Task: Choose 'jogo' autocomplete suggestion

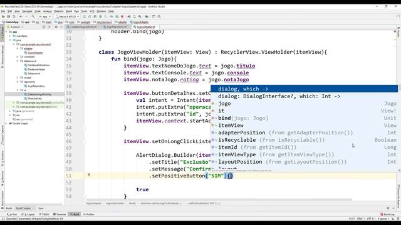Action: pyautogui.click(x=304, y=104)
